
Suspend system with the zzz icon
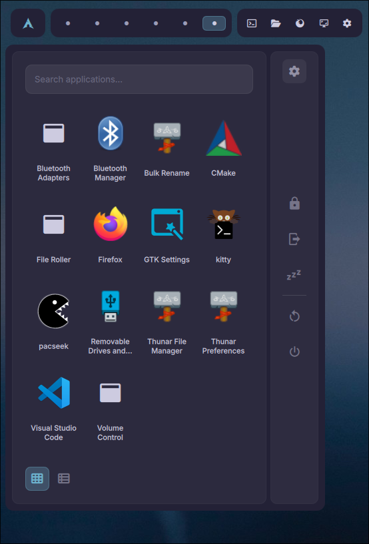pos(294,275)
